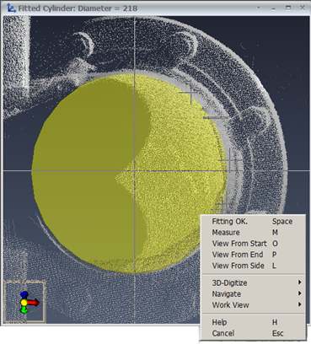
Task: Click the yellow center sphere of the triad
Action: click(24, 303)
